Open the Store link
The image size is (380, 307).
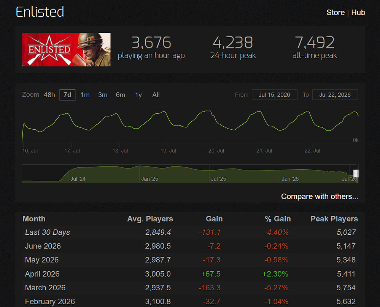(335, 13)
